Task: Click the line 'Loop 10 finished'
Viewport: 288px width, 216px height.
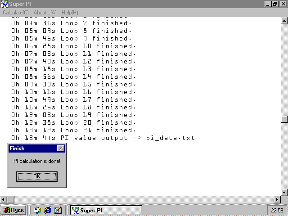Action: coord(73,46)
